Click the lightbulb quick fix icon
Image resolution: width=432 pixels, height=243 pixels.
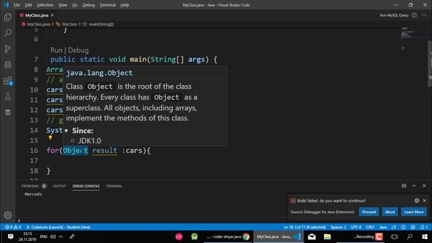click(x=51, y=138)
